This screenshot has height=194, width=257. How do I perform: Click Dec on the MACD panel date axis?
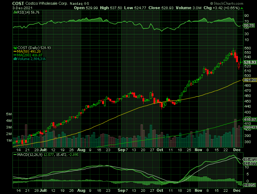[x=237, y=191]
